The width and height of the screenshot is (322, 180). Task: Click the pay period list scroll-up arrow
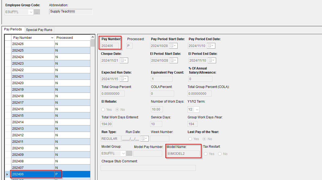tap(93, 37)
